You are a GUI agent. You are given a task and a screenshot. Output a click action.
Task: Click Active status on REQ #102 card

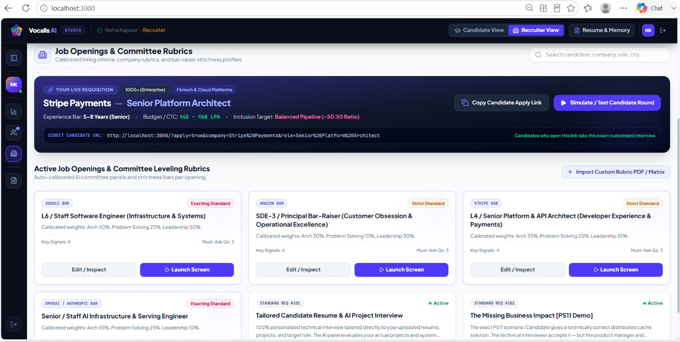[653, 303]
